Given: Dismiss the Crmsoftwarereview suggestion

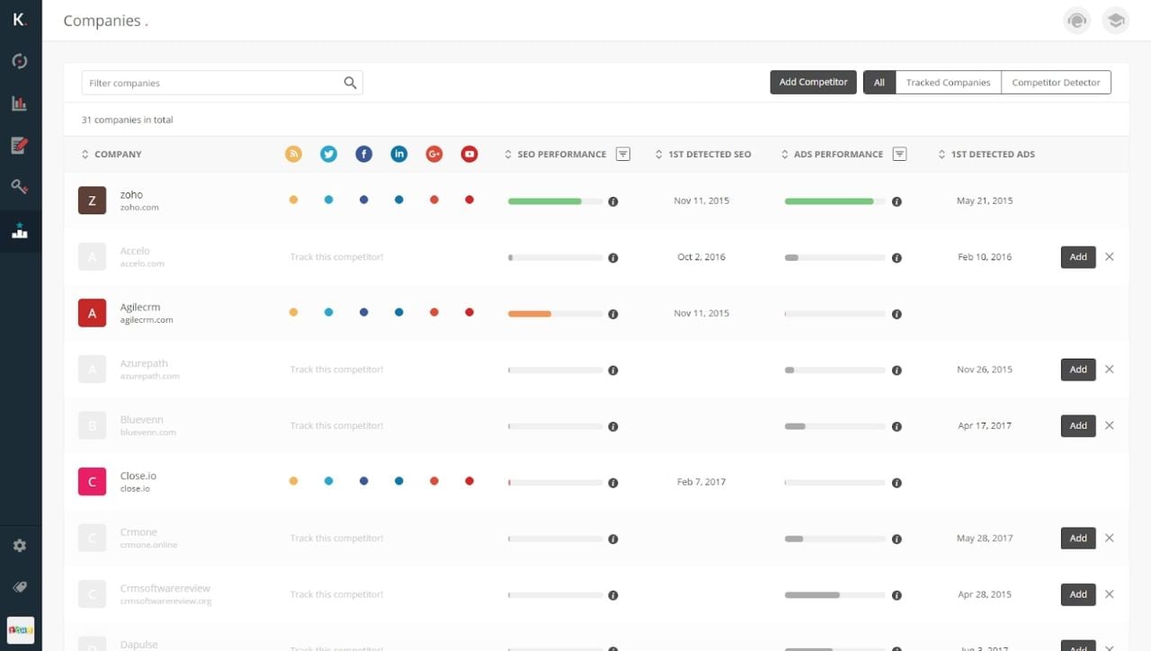Looking at the screenshot, I should [x=1110, y=594].
